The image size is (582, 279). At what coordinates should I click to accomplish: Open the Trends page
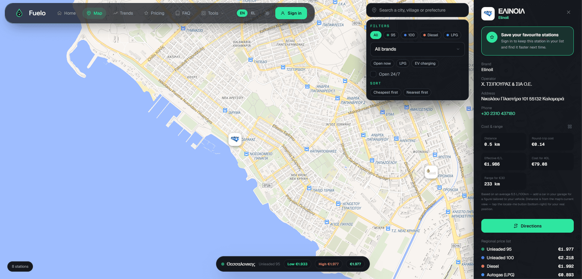[123, 13]
